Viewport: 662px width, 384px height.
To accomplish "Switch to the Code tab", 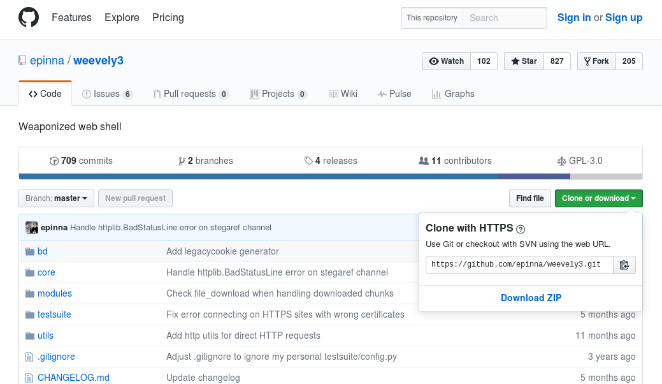I will (x=45, y=94).
